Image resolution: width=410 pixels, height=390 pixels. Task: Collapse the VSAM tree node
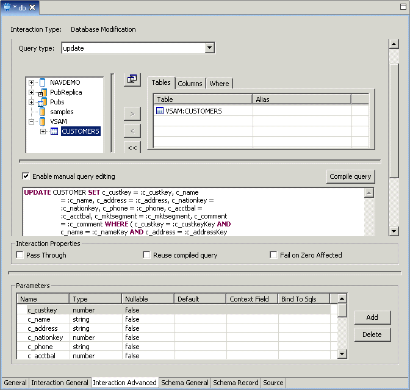pyautogui.click(x=31, y=121)
